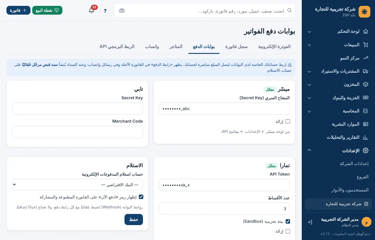The height and width of the screenshot is (240, 375).
Task: Check the Moyasar إزالة removal checkbox
Action: [x=288, y=121]
